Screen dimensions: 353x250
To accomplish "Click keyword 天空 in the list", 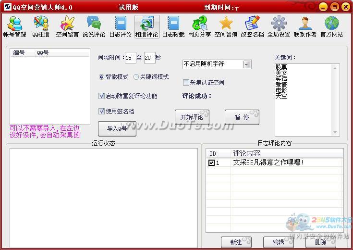I will click(281, 96).
